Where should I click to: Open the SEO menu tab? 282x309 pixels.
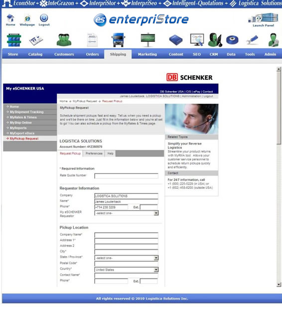coord(197,54)
